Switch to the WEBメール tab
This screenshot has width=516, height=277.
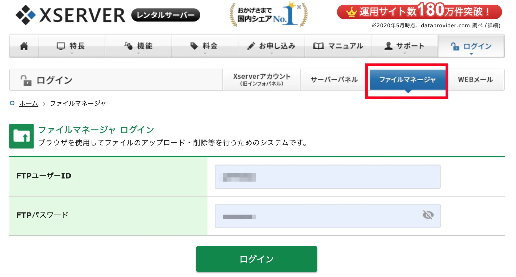coord(475,80)
